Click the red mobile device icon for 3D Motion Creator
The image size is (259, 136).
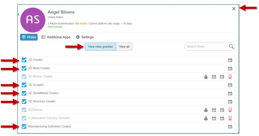230,77
